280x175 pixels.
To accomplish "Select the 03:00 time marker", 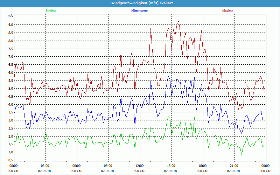I will [45, 166].
